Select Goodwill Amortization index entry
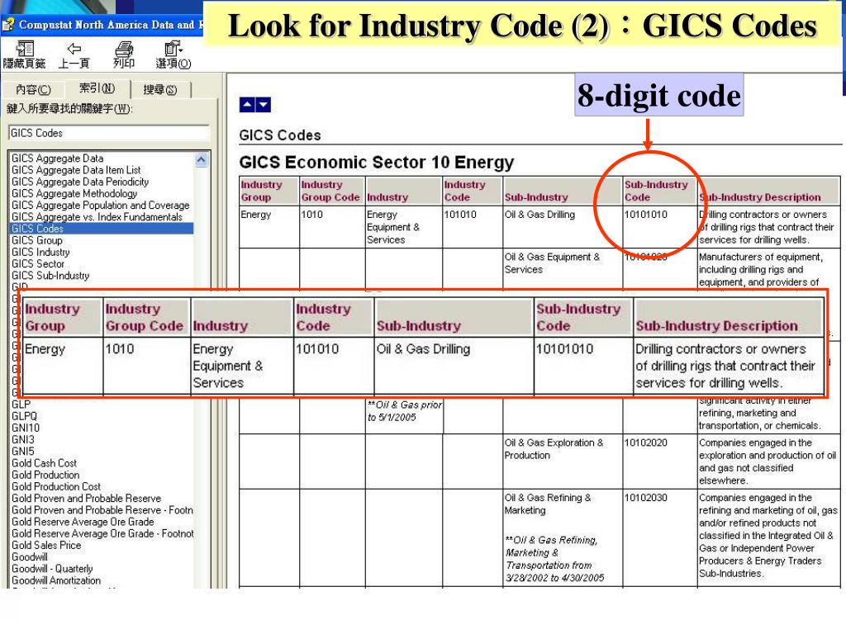 click(x=56, y=581)
